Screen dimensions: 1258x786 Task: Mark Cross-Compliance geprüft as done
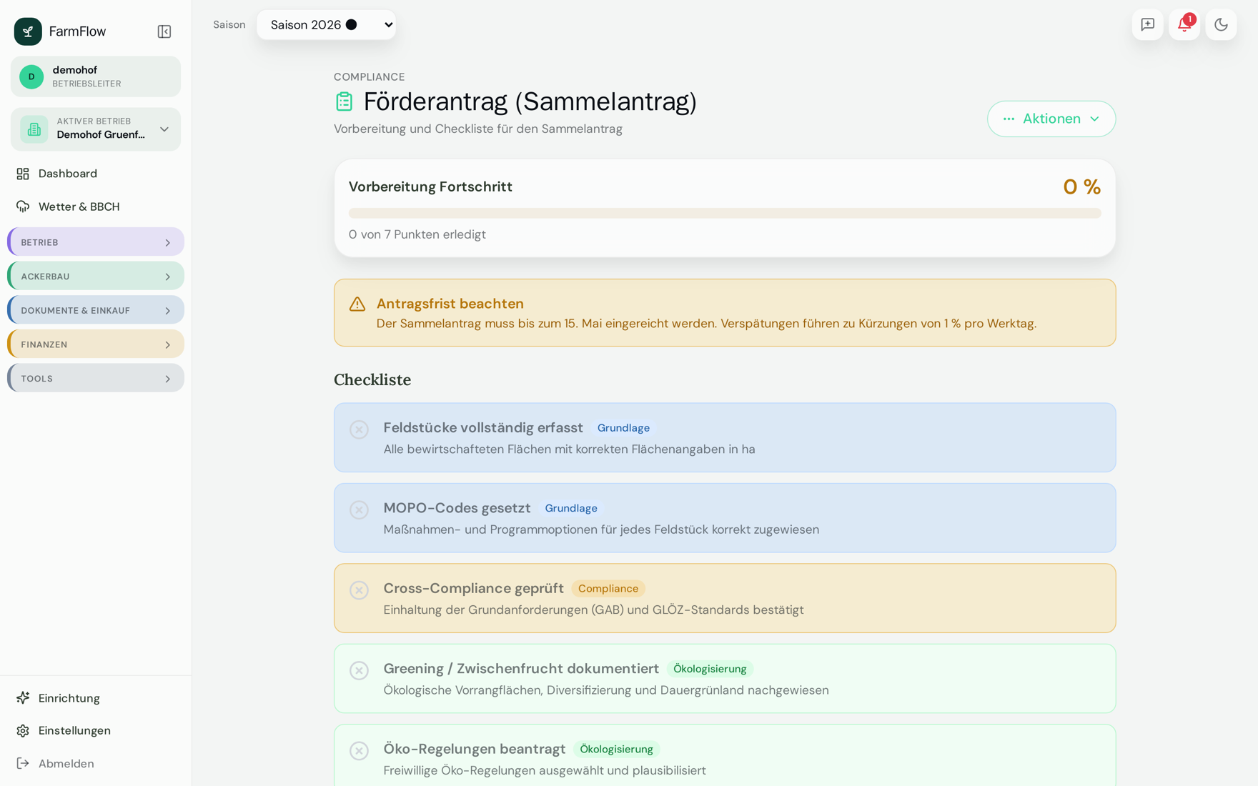359,590
